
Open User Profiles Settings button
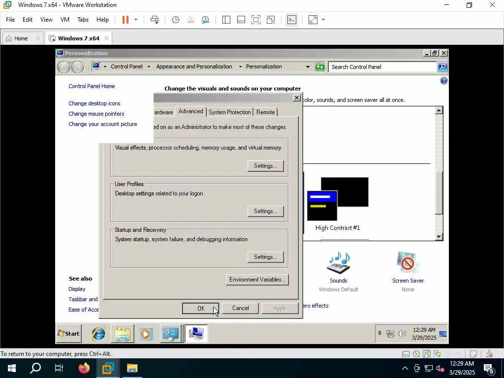point(265,211)
